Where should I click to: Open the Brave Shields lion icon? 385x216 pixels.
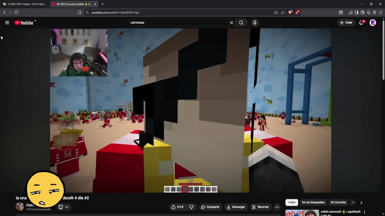click(x=290, y=13)
